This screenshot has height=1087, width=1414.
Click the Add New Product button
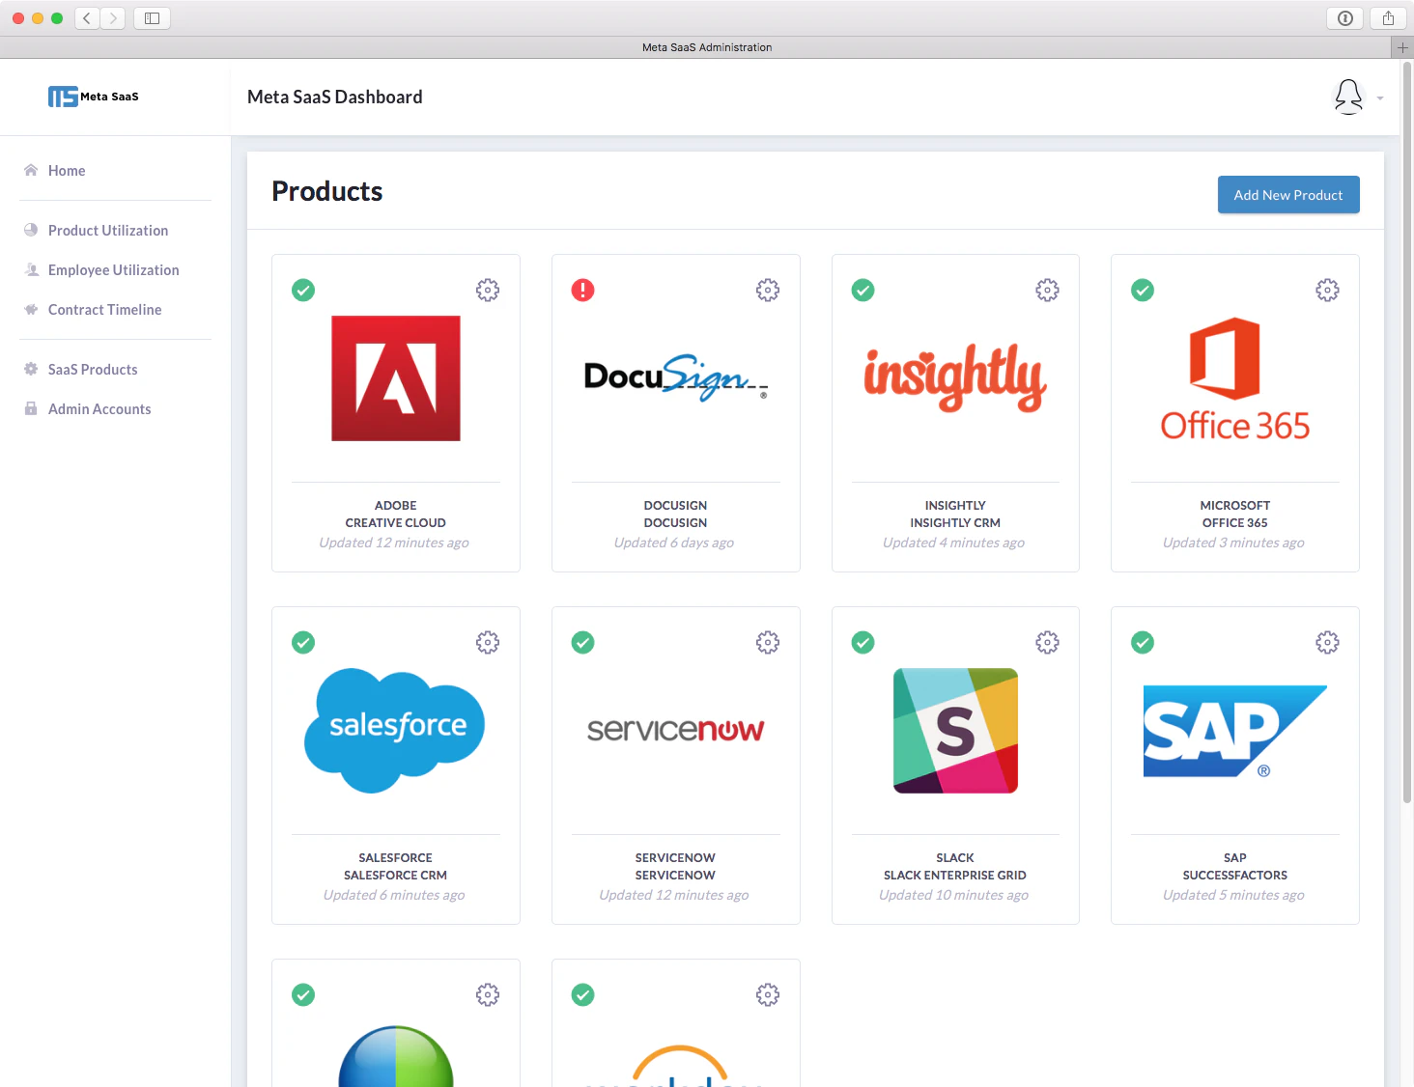[1288, 194]
